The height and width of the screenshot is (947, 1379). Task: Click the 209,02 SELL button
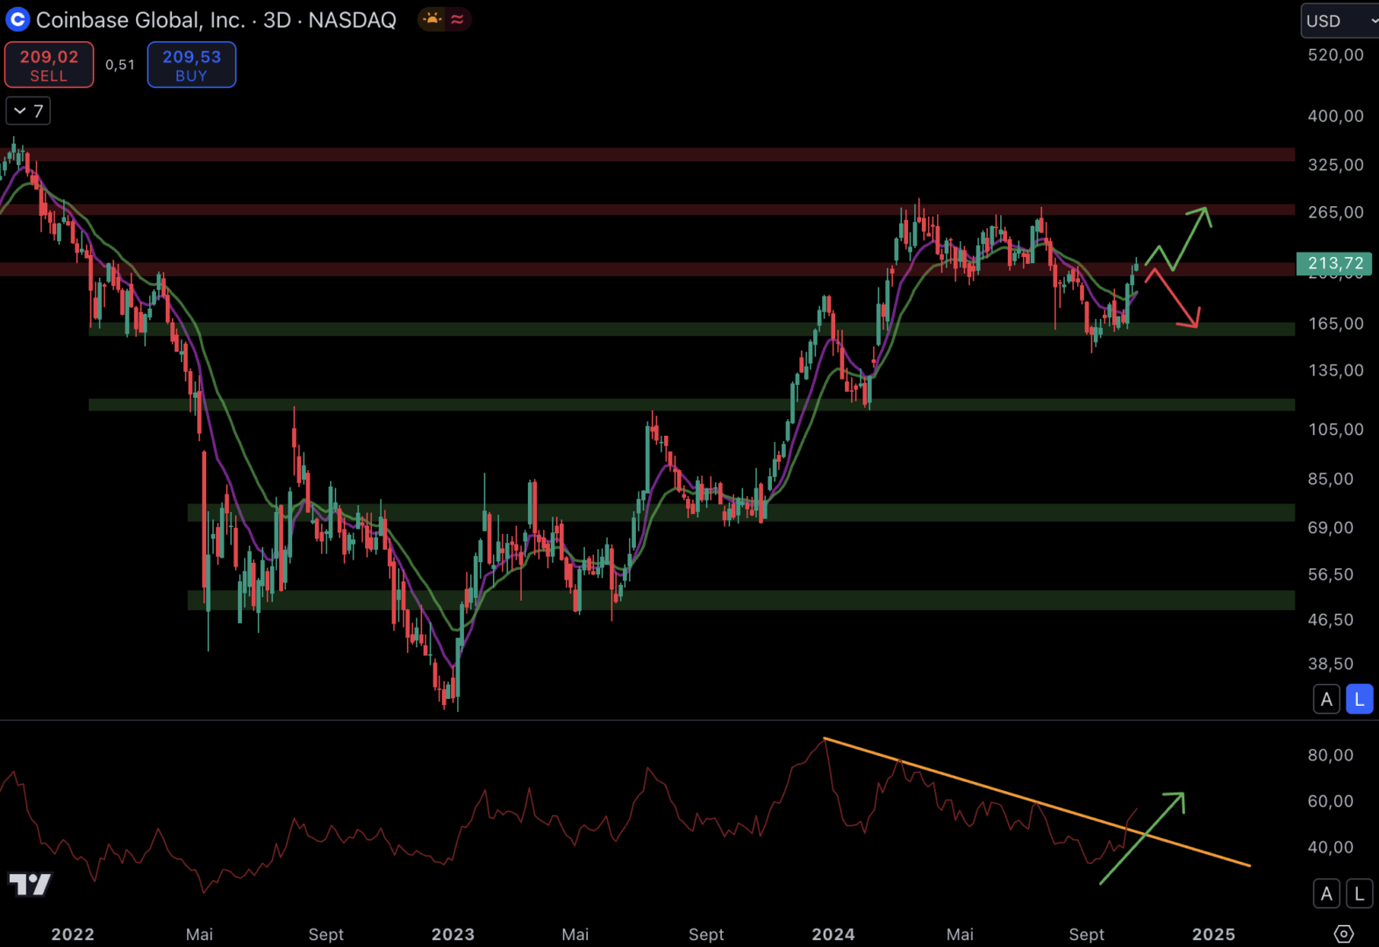[49, 65]
